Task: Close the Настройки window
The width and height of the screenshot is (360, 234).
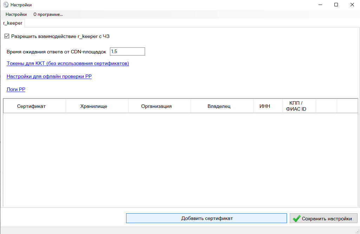Action: pyautogui.click(x=352, y=5)
